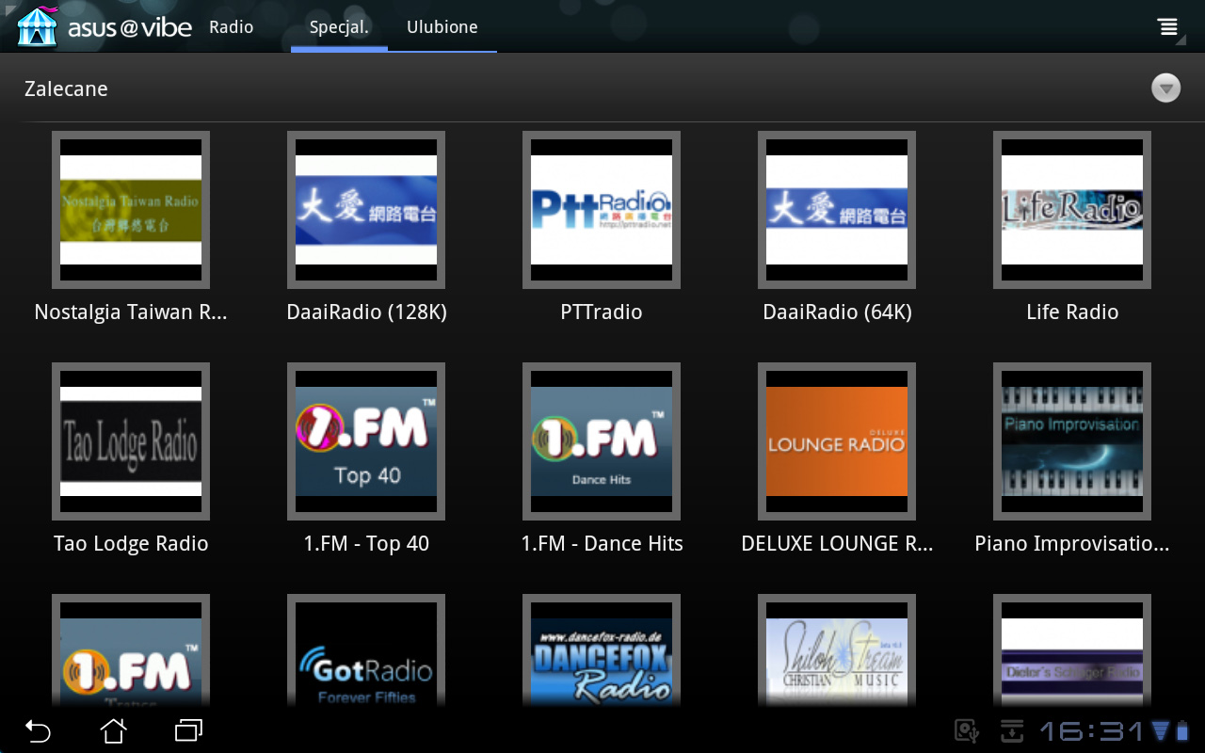Image resolution: width=1205 pixels, height=753 pixels.
Task: Tap the battery status icon
Action: coord(1182,730)
